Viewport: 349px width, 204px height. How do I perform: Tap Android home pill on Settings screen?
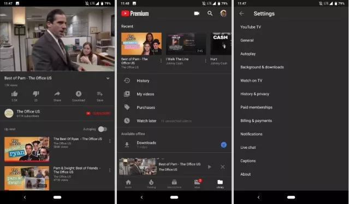(291, 197)
